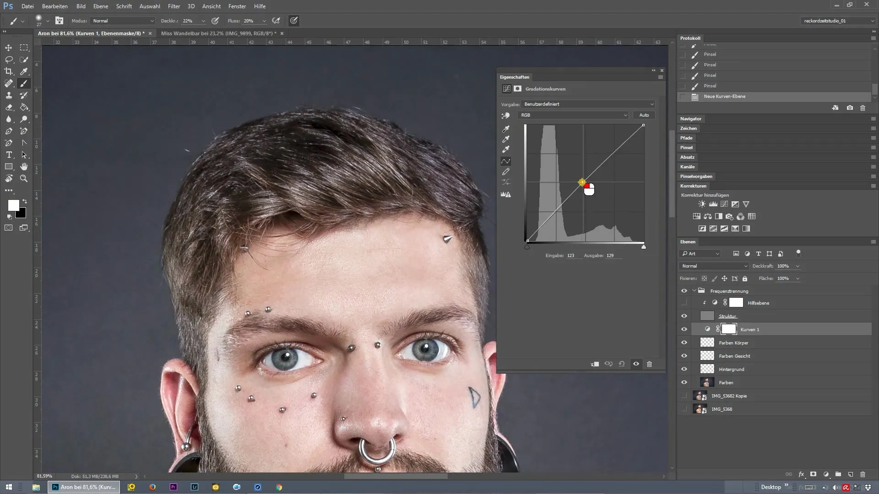Click the foreground color swatch
879x494 pixels.
[13, 205]
